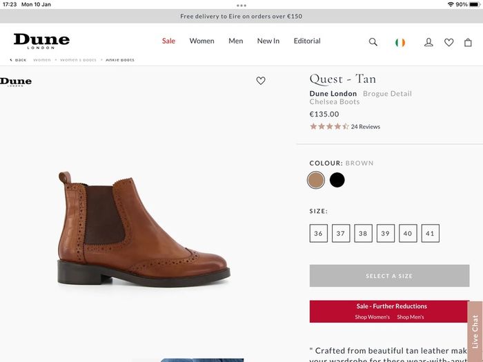The width and height of the screenshot is (483, 362).
Task: Click the Dune London brand name link
Action: pyautogui.click(x=333, y=94)
